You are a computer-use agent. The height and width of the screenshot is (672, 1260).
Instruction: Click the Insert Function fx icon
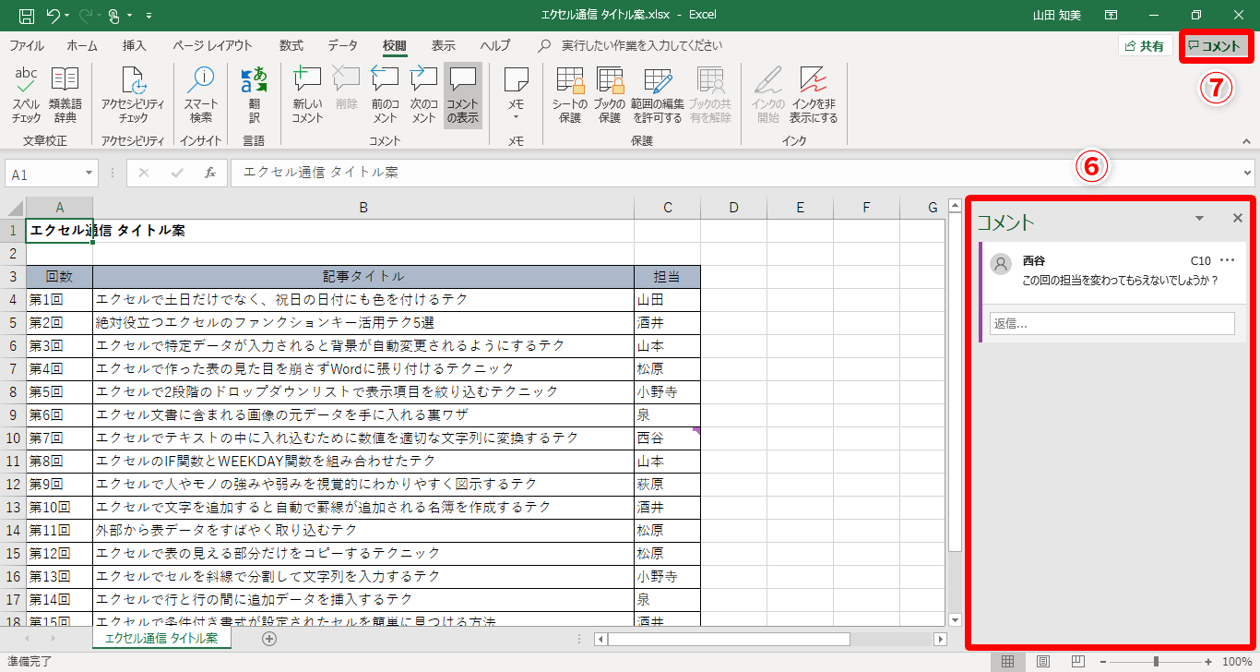point(210,174)
